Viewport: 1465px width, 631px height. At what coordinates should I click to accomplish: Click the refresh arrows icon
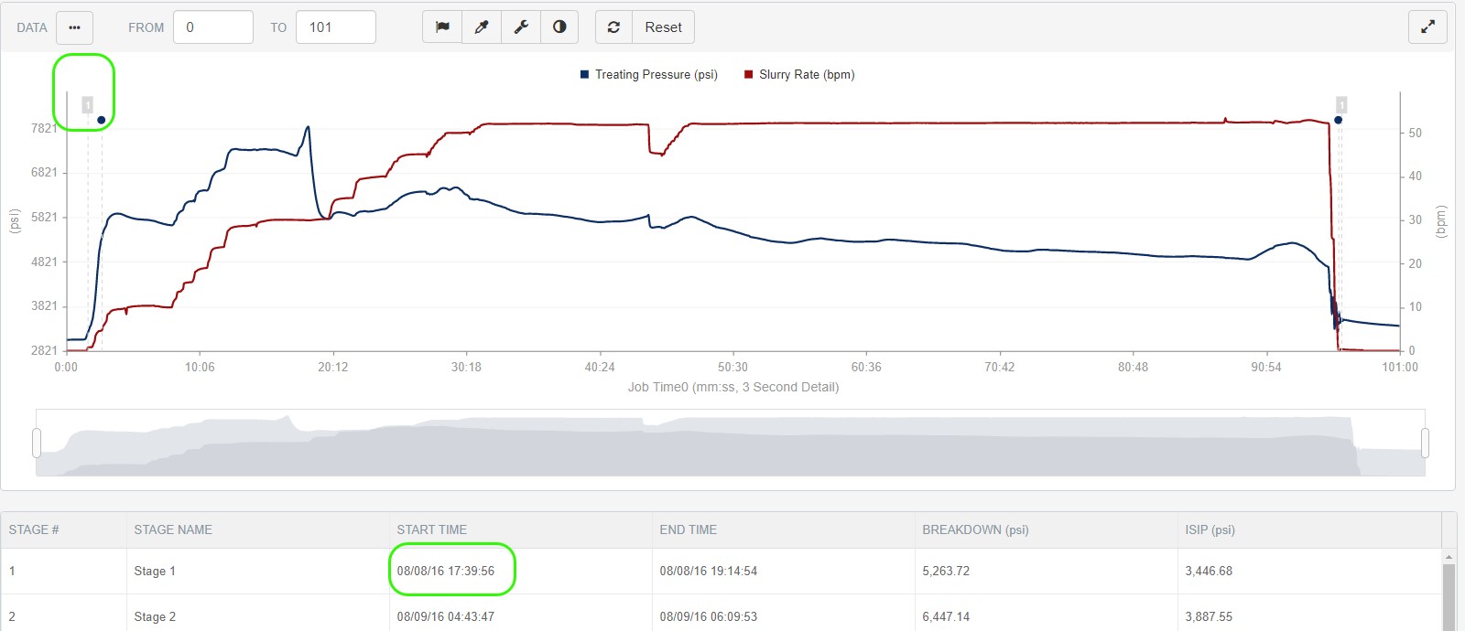(x=613, y=27)
